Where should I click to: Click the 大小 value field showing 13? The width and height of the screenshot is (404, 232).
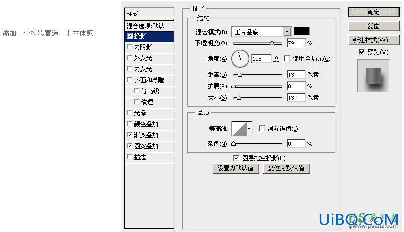coord(296,98)
